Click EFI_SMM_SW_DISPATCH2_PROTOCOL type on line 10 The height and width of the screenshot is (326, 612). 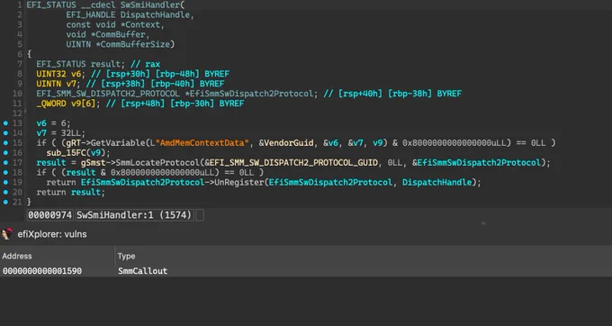(x=108, y=94)
